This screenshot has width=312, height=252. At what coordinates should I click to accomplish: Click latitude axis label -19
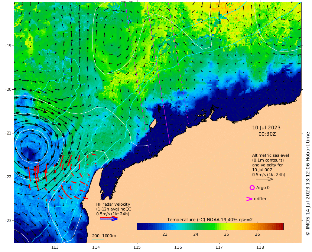9,46
